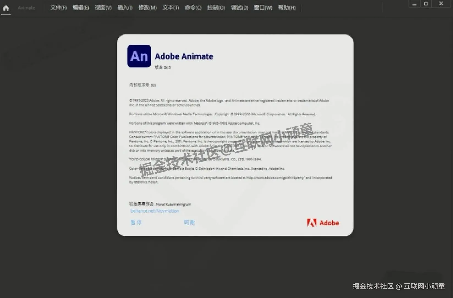The width and height of the screenshot is (453, 298).
Task: Open the 文件(F) menu
Action: (58, 8)
